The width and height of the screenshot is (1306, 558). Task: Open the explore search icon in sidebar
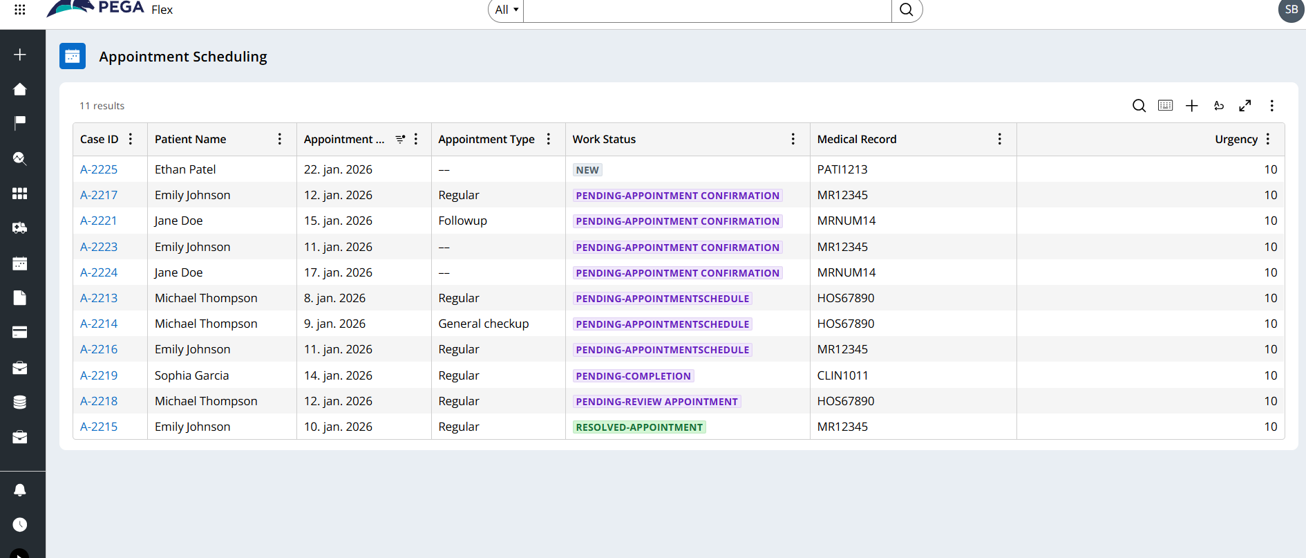(x=20, y=159)
